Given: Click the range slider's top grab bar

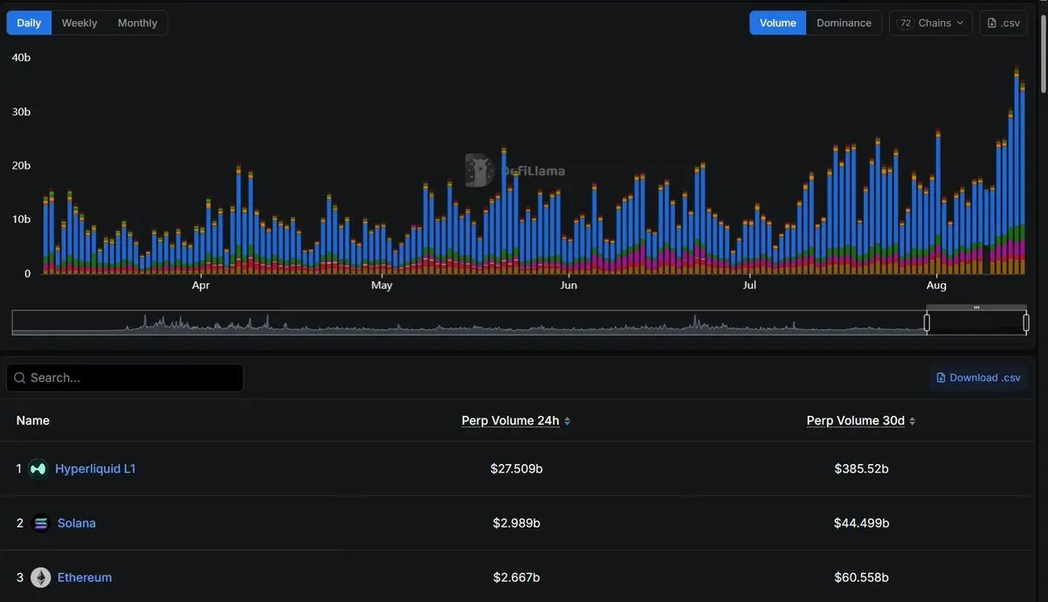Looking at the screenshot, I should tap(976, 307).
